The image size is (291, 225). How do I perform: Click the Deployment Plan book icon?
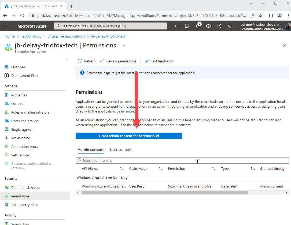pos(6,76)
